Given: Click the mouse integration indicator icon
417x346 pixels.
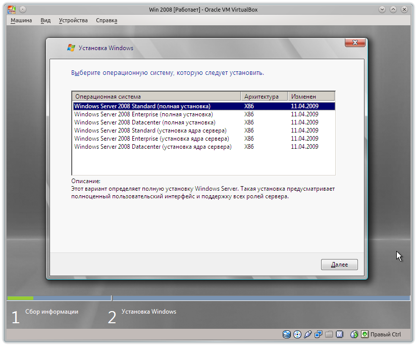Looking at the screenshot, I should pyautogui.click(x=354, y=334).
